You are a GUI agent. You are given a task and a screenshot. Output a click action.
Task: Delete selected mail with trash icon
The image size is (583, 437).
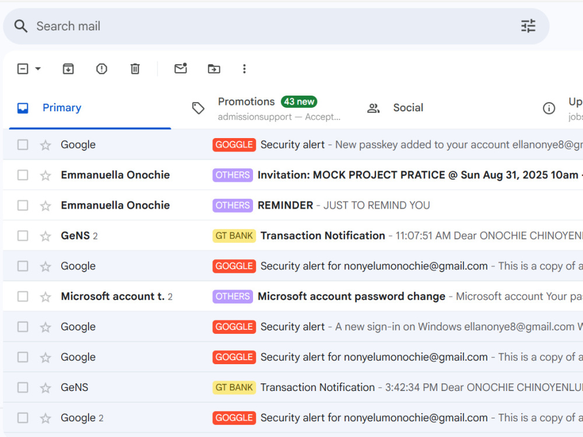[x=135, y=69]
